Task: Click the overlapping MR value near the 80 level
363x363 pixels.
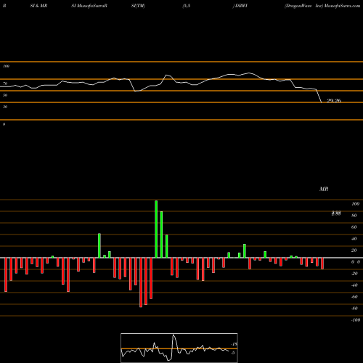Action: coord(336,213)
